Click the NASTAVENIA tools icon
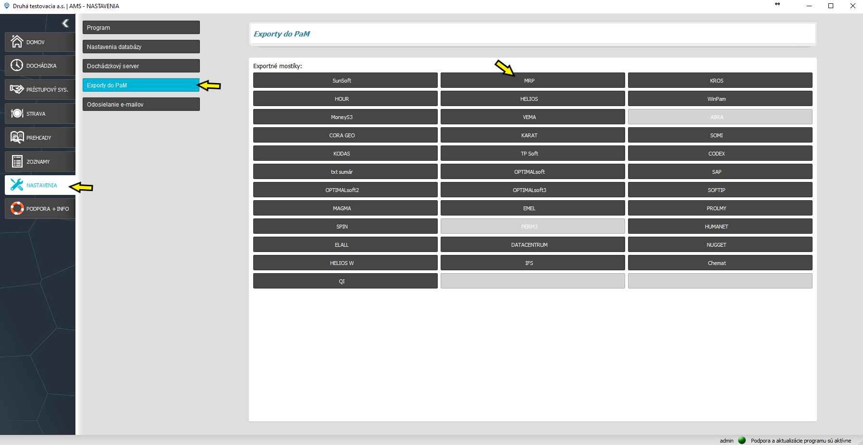Viewport: 863px width, 445px height. coord(17,185)
